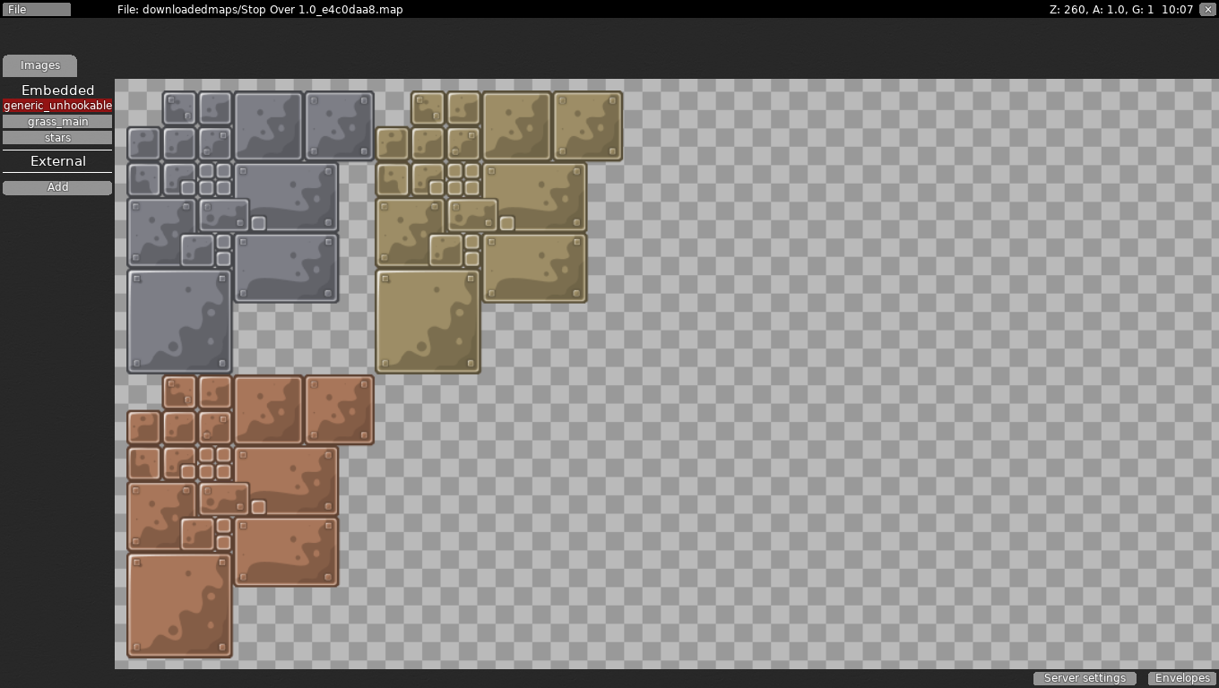
Task: Open the File menu
Action: click(x=36, y=9)
